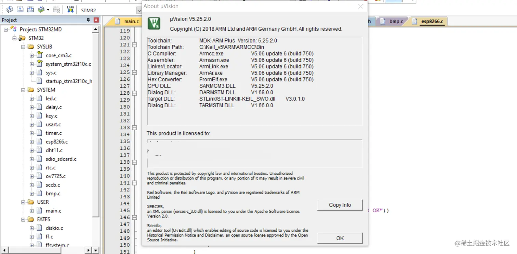Expand the core_cm3.c file node
The width and height of the screenshot is (517, 254).
point(32,55)
